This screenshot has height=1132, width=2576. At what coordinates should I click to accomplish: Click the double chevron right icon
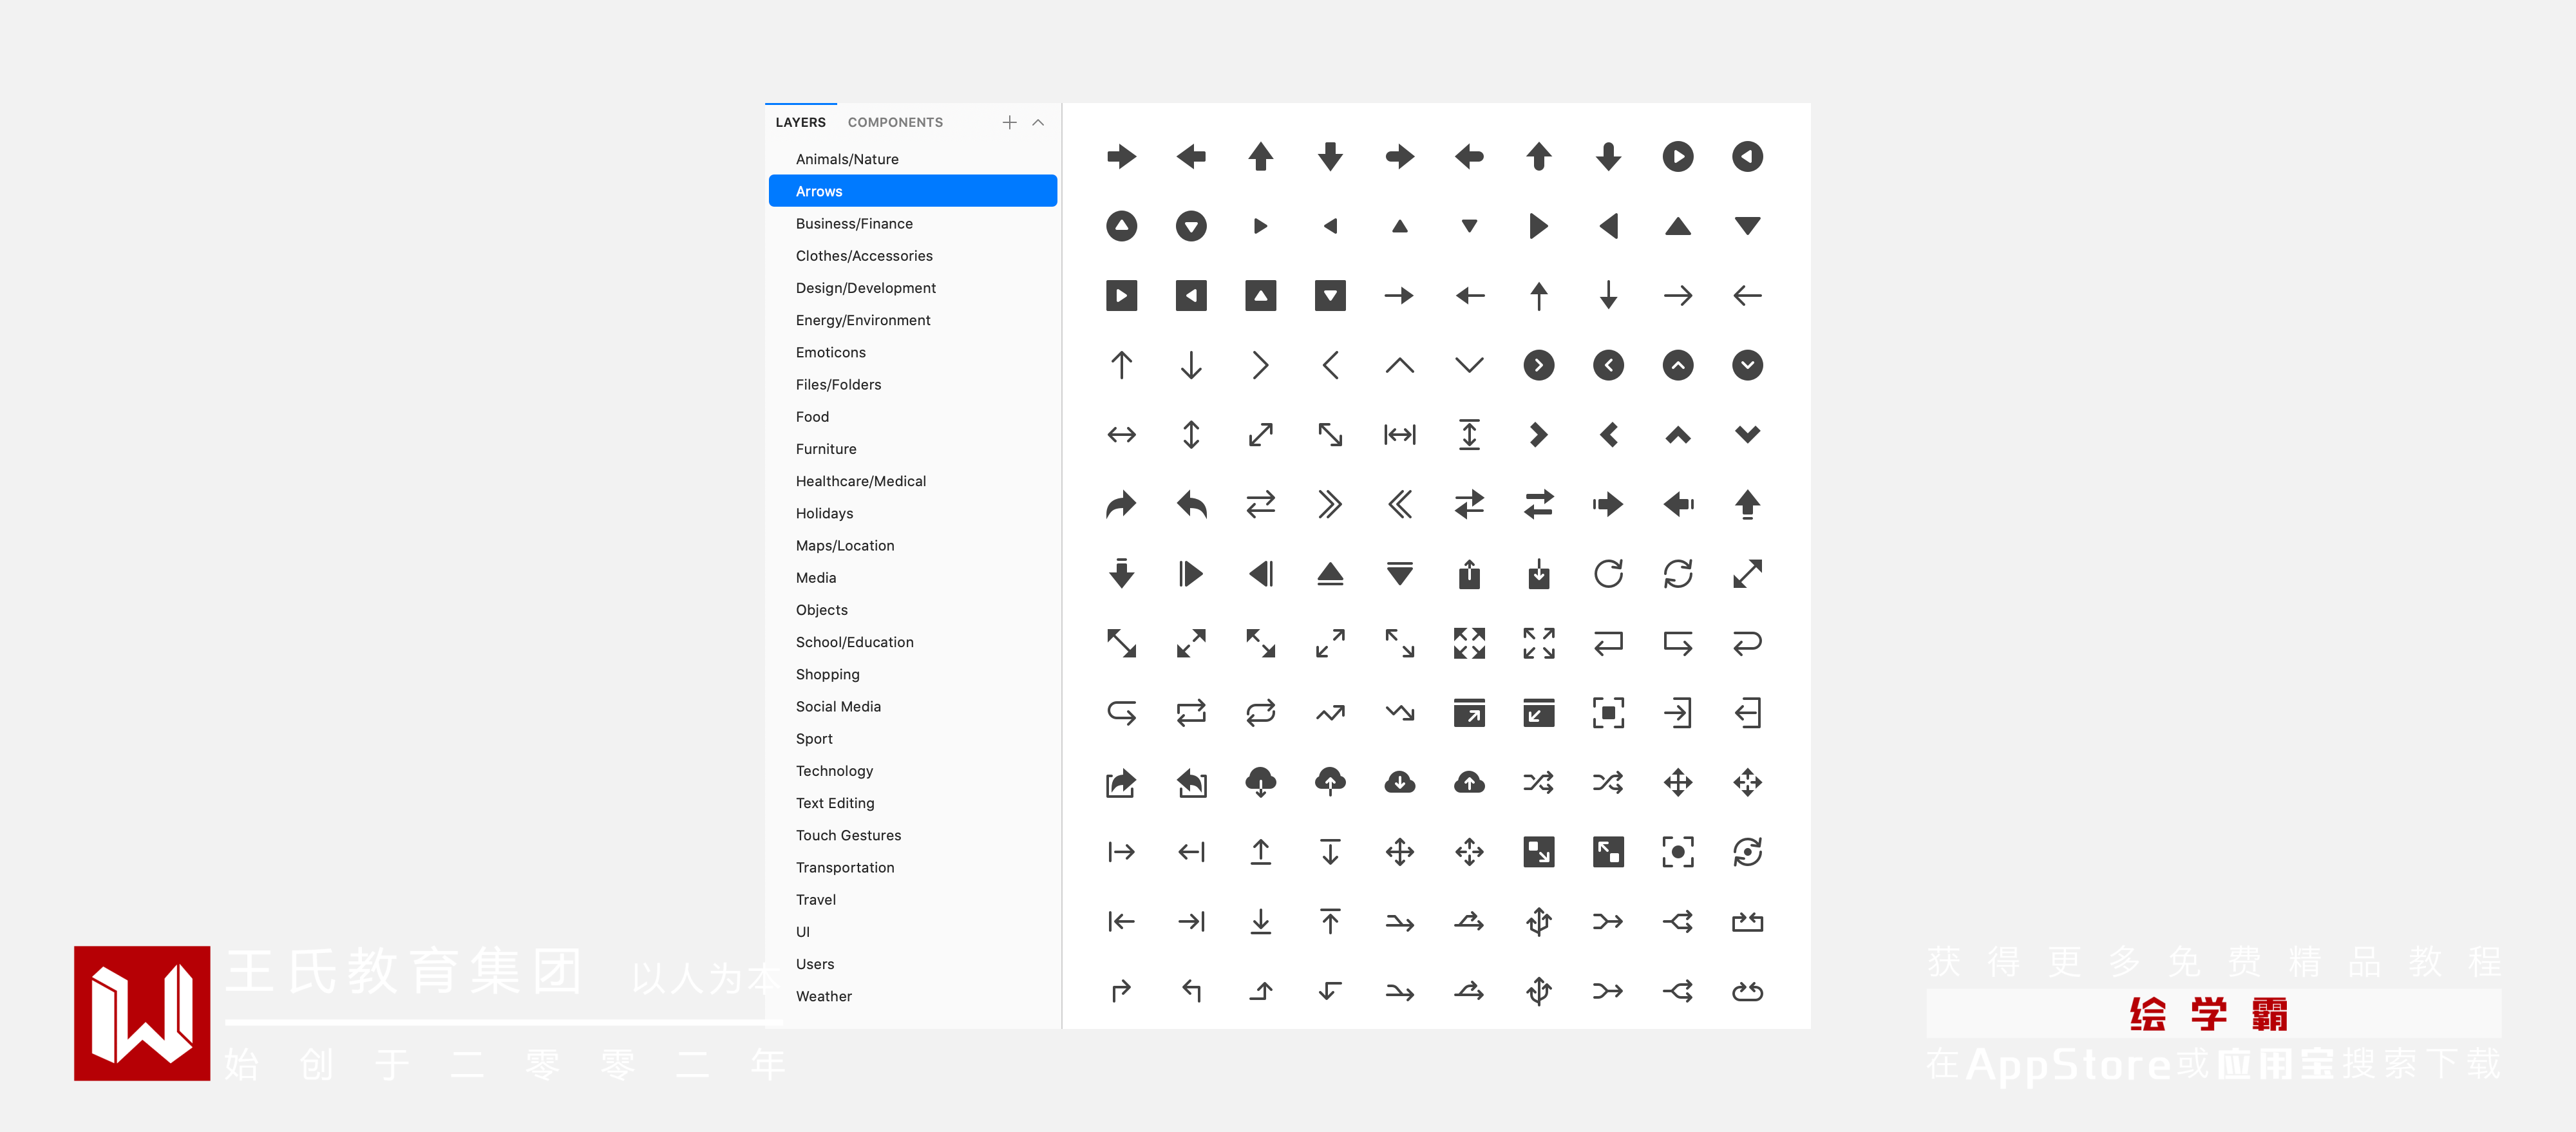[x=1329, y=504]
